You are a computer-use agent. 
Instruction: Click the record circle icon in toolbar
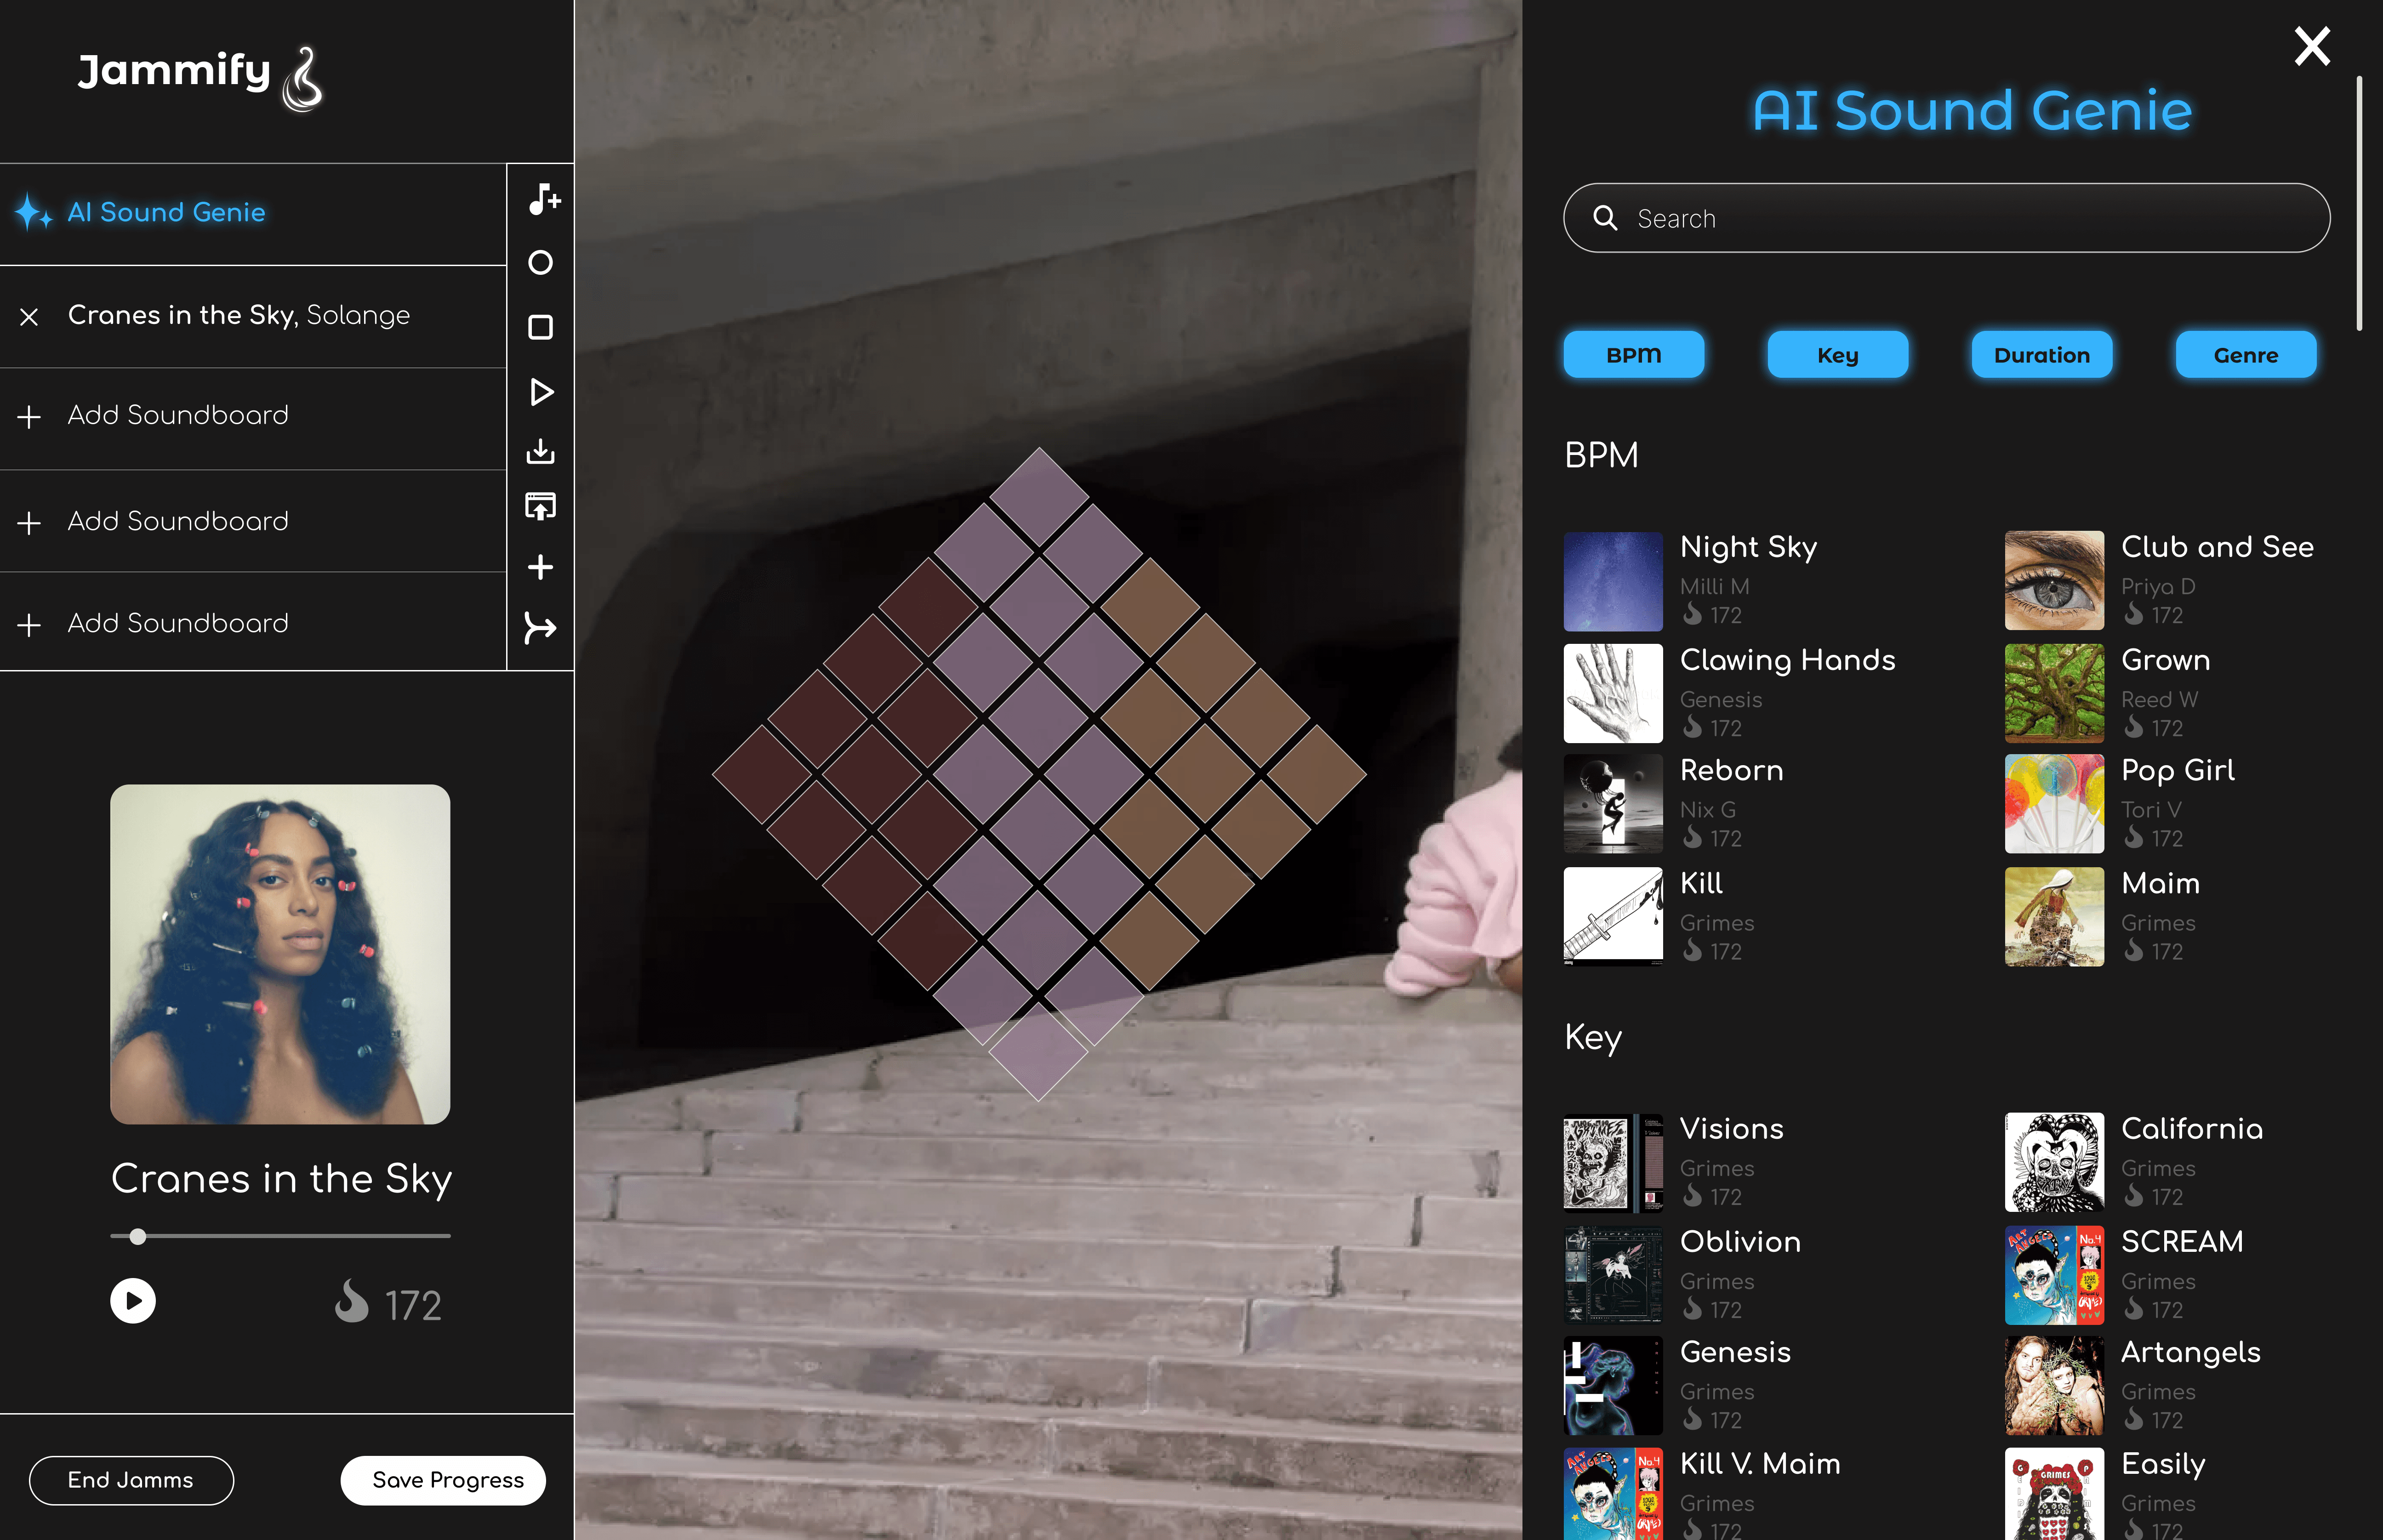pyautogui.click(x=540, y=263)
